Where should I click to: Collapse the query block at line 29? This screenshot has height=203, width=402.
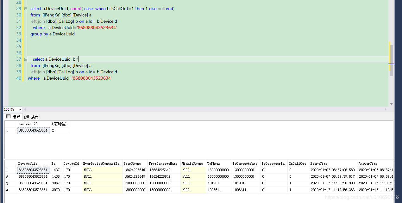coord(26,9)
